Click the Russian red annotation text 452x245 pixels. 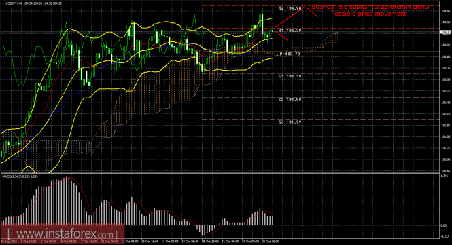pos(370,7)
